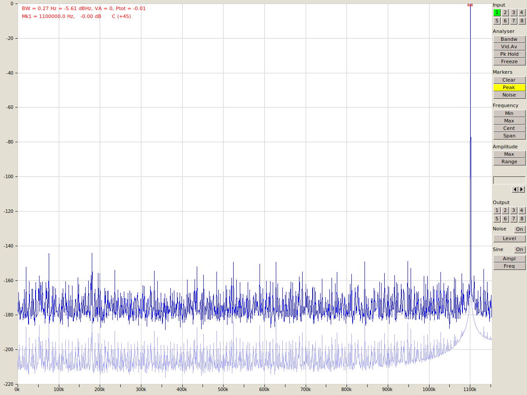Click the 1100k peak marker on spectrum
The height and width of the screenshot is (395, 527).
470,4
